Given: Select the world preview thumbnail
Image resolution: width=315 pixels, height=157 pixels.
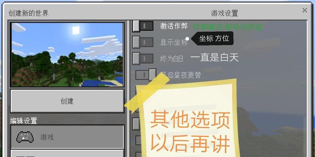Looking at the screenshot, I should point(67,55).
